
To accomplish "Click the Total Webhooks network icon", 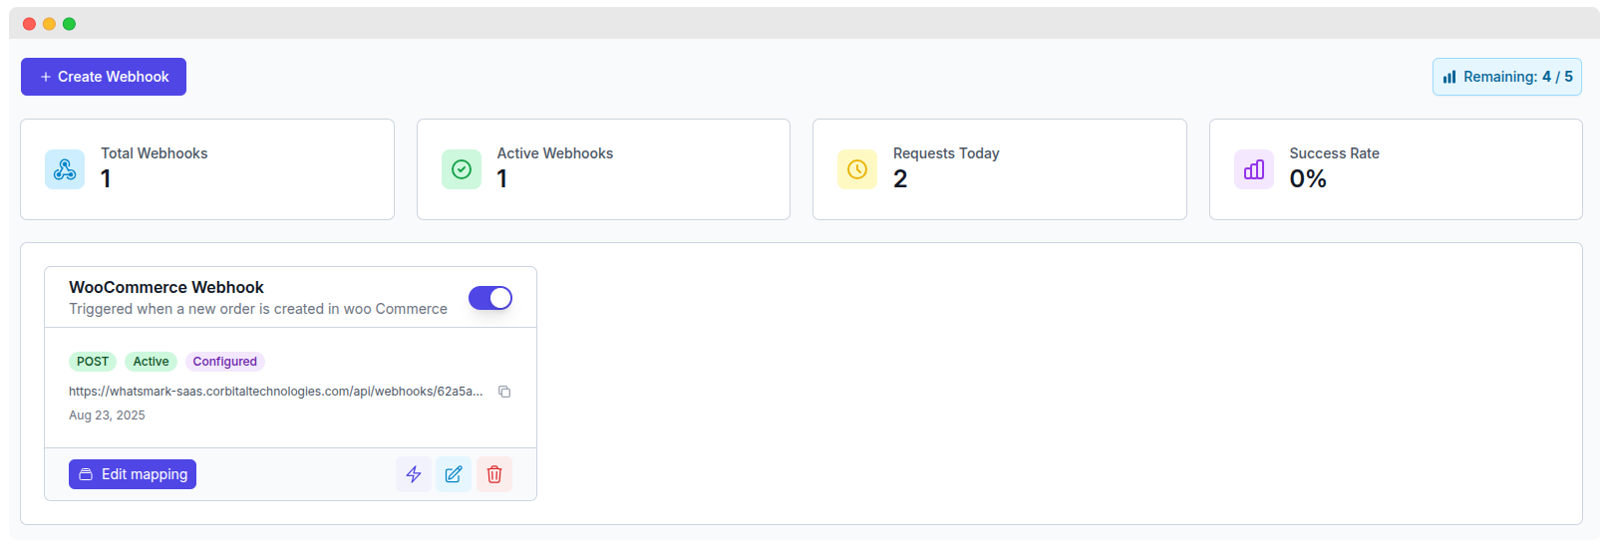I will pyautogui.click(x=65, y=169).
